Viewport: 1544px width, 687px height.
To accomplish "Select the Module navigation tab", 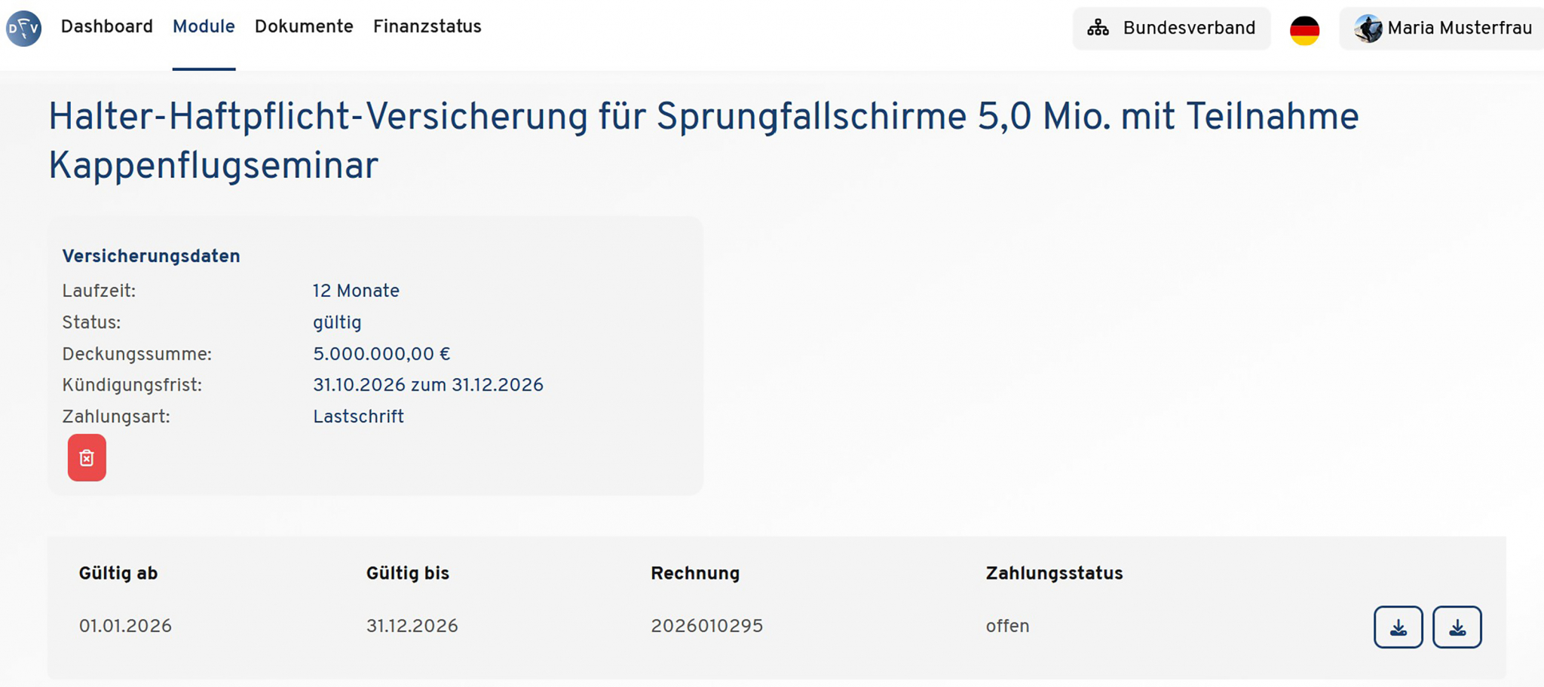I will [204, 27].
